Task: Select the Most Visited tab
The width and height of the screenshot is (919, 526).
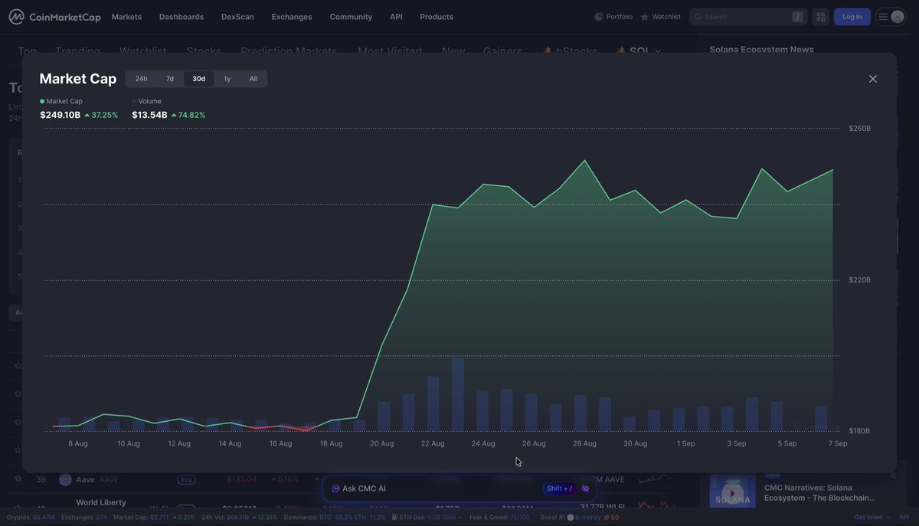Action: point(390,51)
